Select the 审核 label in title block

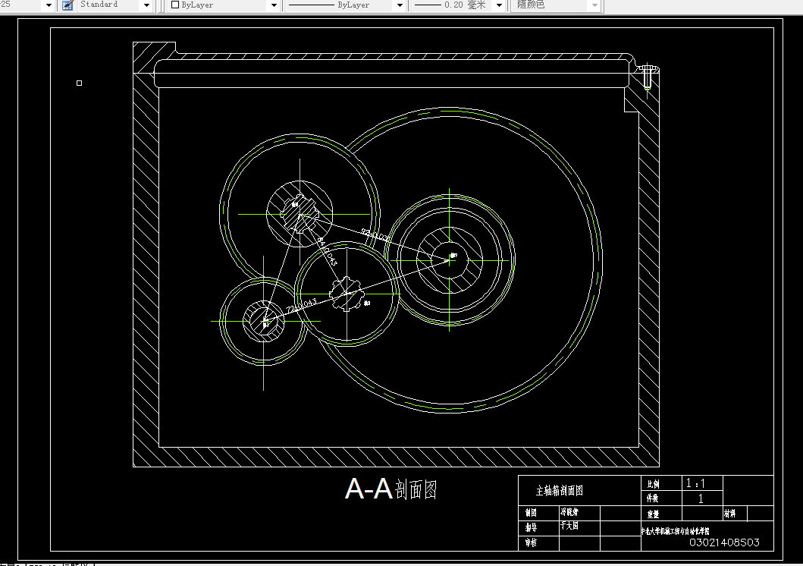[x=531, y=542]
